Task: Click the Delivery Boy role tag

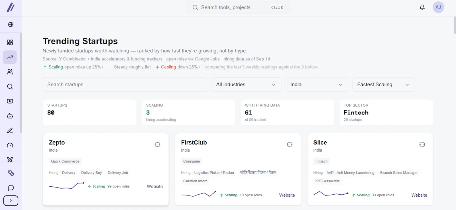Action: click(x=91, y=173)
